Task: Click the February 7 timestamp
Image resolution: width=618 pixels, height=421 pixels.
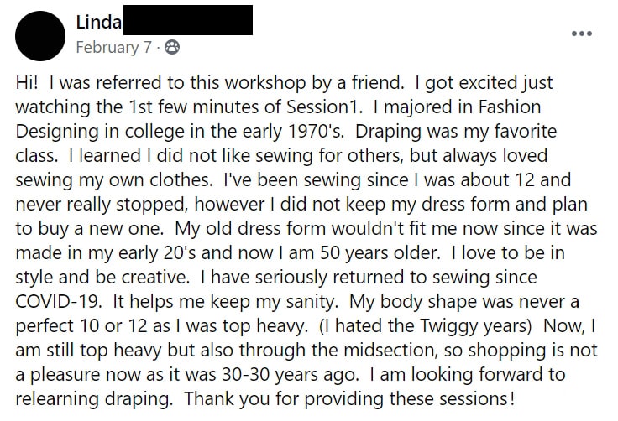Action: coord(113,47)
